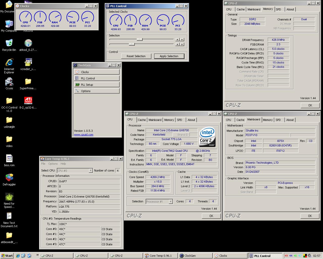Expand the Select CPU dropdown in Core Temp
The height and width of the screenshot is (259, 323).
click(91, 171)
